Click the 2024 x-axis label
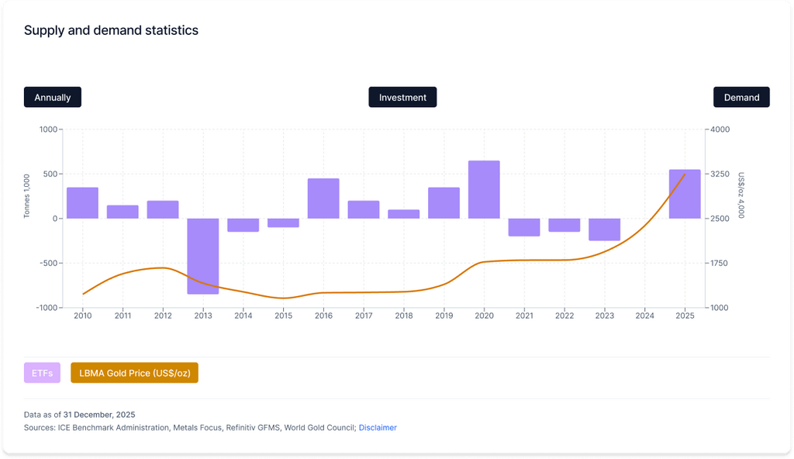This screenshot has height=459, width=794. [644, 316]
